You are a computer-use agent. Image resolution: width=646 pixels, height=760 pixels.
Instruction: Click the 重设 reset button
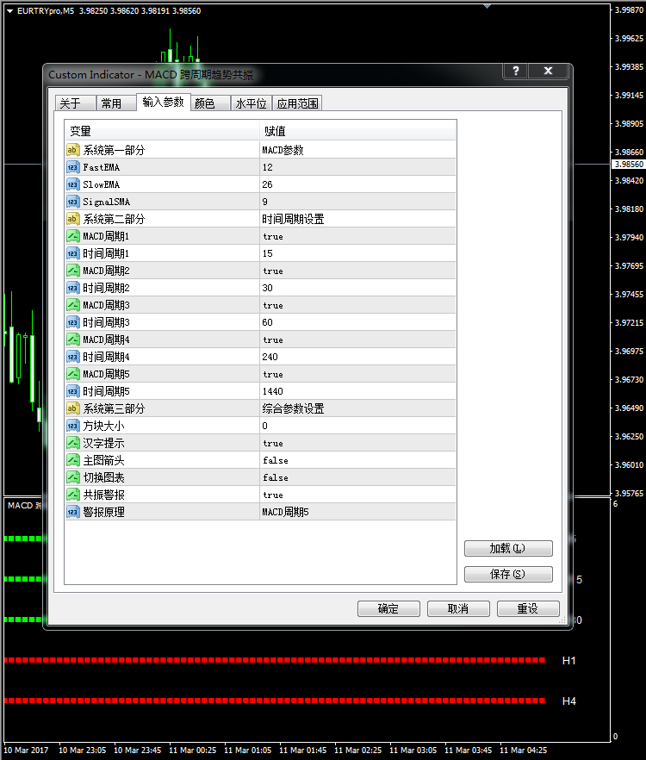(528, 608)
